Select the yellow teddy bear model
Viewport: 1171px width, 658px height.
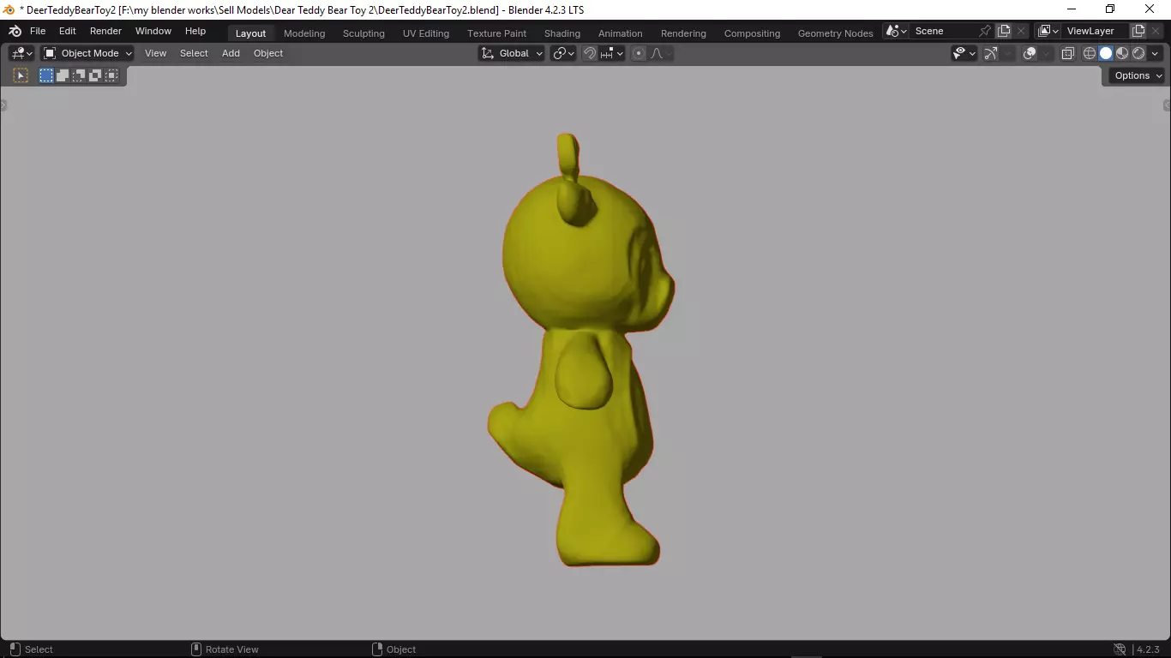click(583, 351)
